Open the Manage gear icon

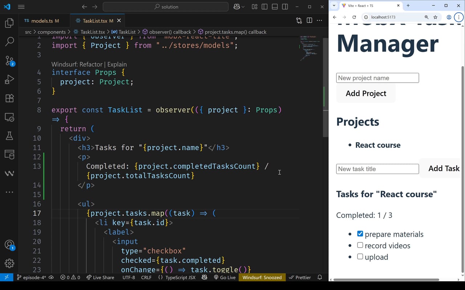pos(9,263)
